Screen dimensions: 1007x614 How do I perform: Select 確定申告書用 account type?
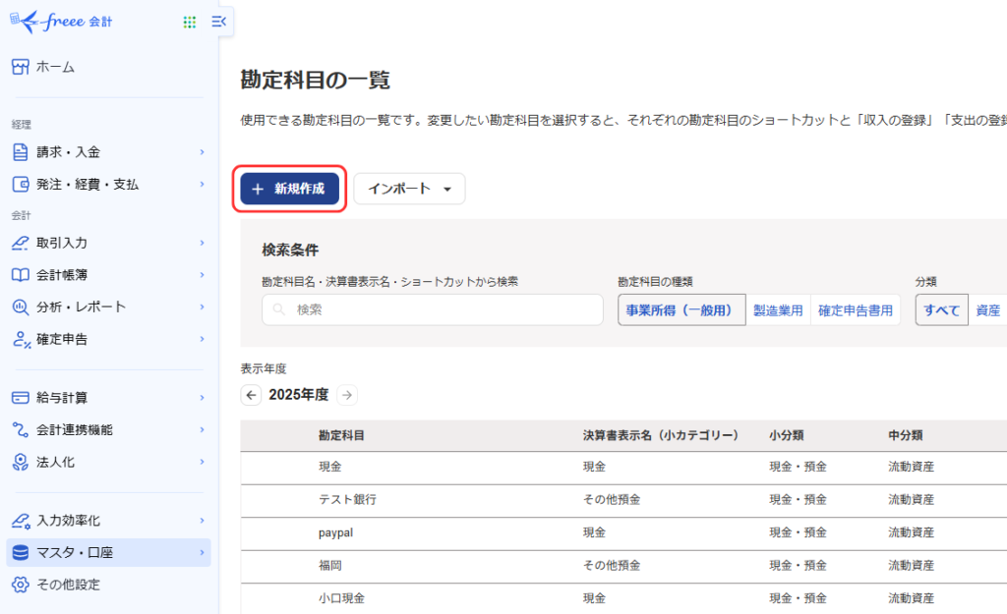(856, 310)
